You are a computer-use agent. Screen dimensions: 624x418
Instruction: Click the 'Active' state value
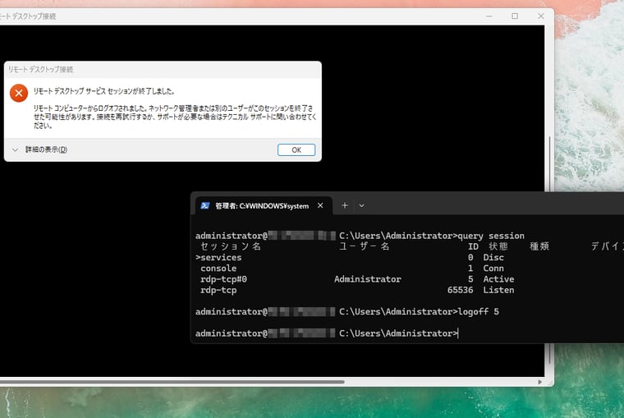[x=498, y=279]
